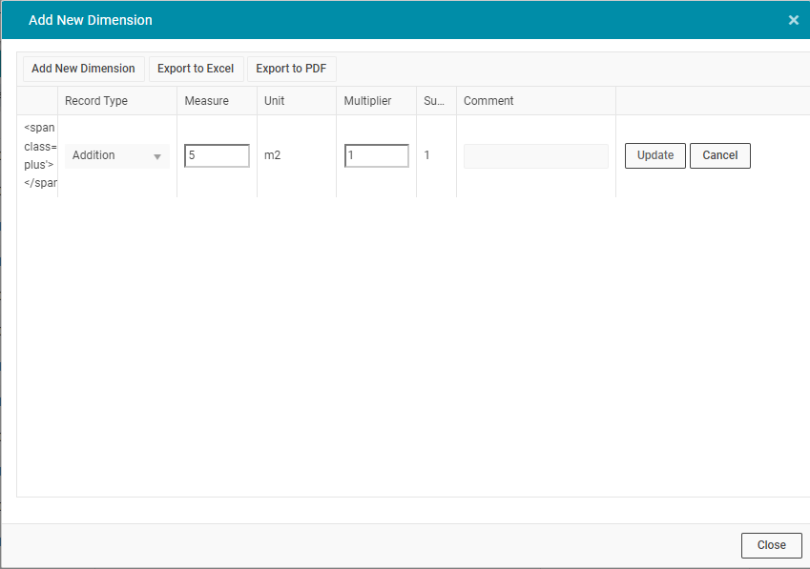Screen dimensions: 810x569
Task: Sort by the Record Type column header
Action: pos(96,101)
